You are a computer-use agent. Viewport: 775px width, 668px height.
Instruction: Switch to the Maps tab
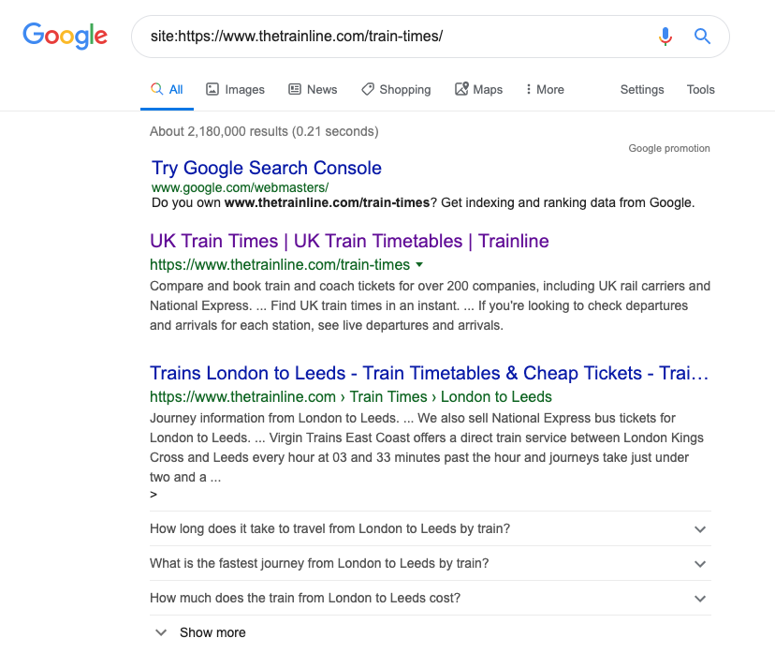click(x=478, y=90)
